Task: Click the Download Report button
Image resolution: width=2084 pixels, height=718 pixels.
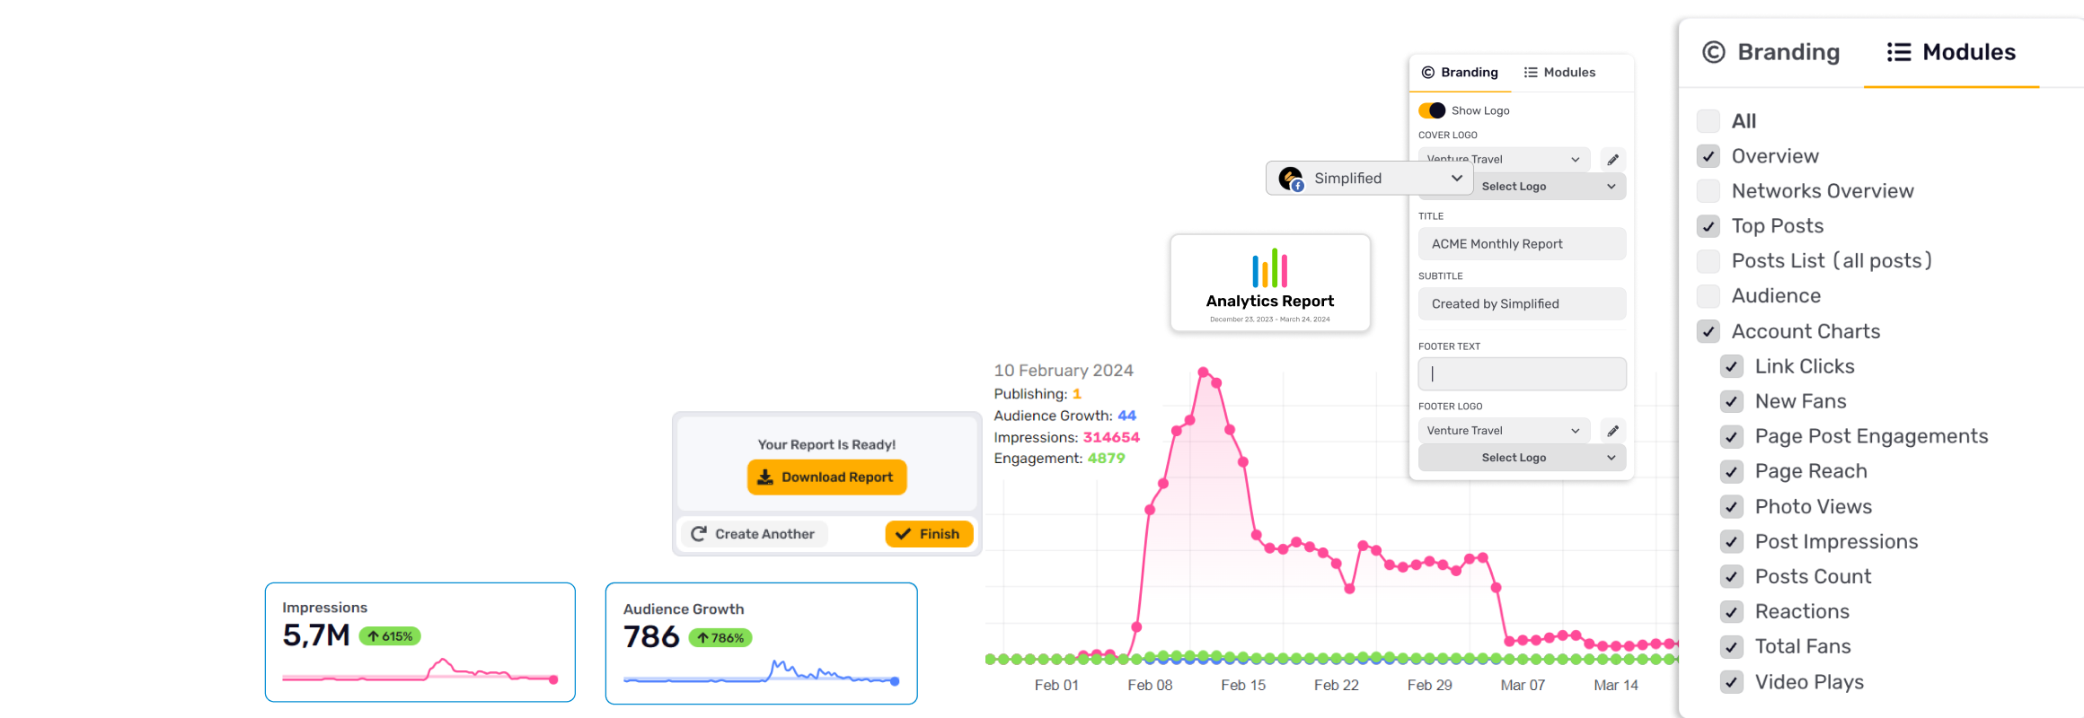Action: (x=827, y=477)
